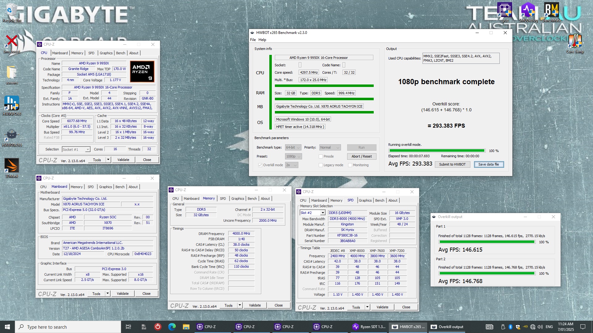Click Submit to HWBOT button
The width and height of the screenshot is (593, 333).
(452, 164)
